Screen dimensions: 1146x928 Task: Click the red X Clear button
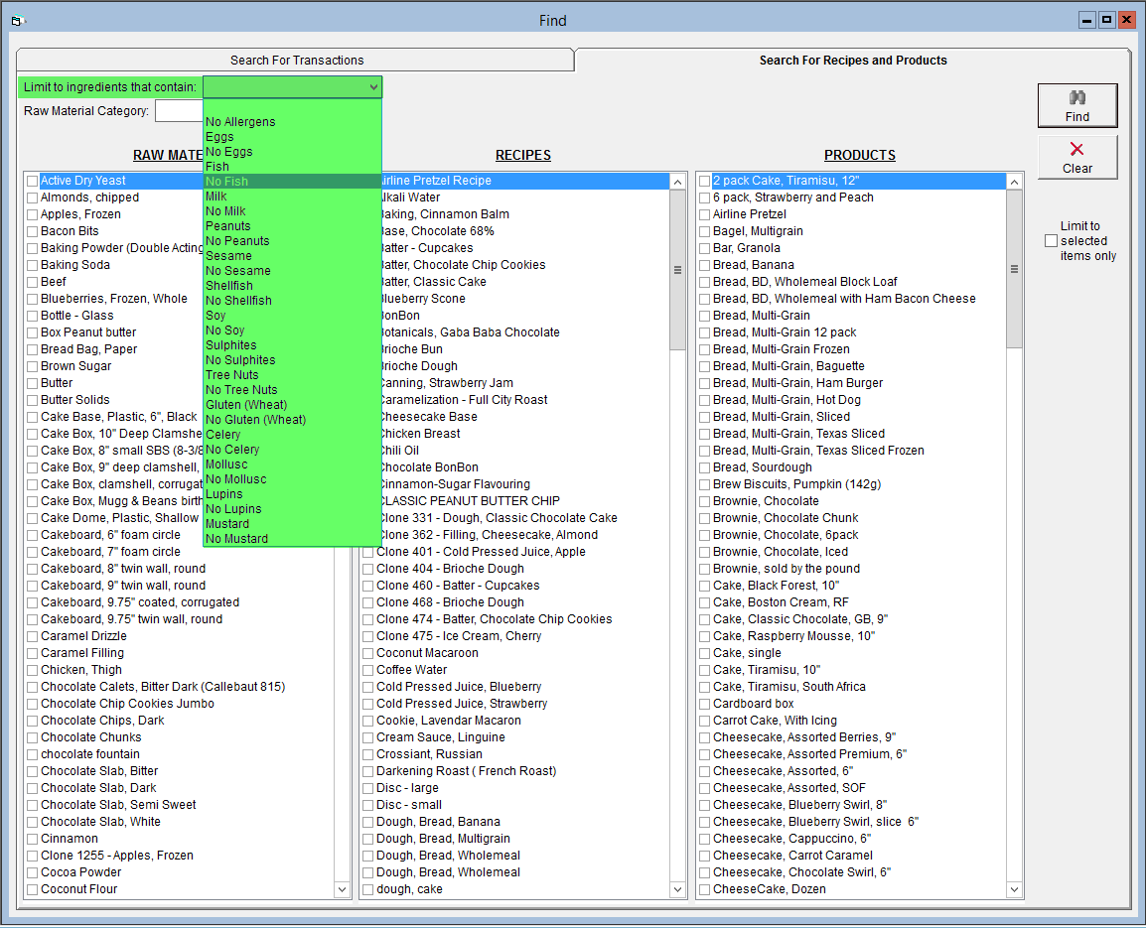1077,157
